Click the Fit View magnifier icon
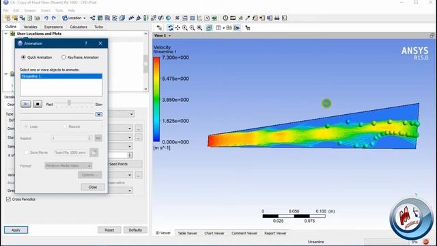Screen dimensions: 437x246 coord(199,28)
